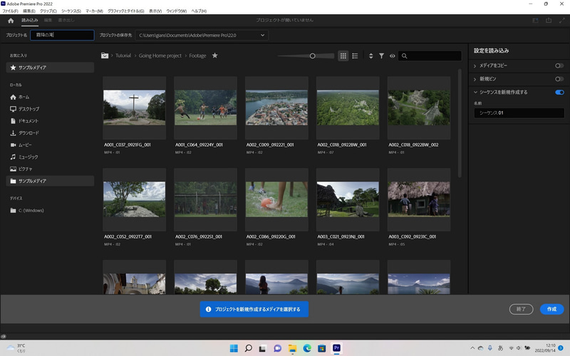Image resolution: width=570 pixels, height=356 pixels.
Task: Collapse the シーケンスを新規作成する section
Action: [x=475, y=93]
